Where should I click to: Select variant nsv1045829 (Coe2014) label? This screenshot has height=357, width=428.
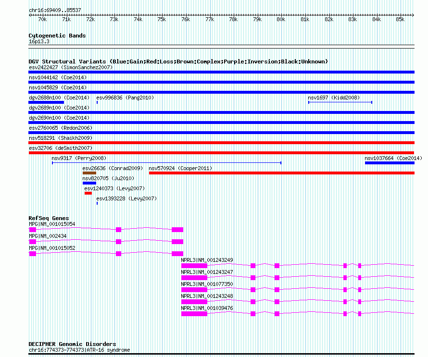point(58,87)
